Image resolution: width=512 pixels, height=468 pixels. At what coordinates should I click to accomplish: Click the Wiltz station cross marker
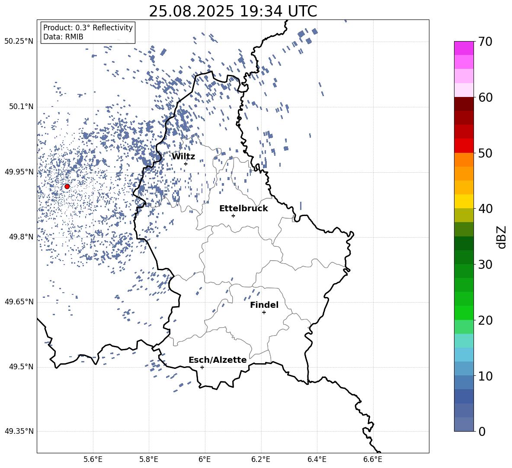(x=186, y=164)
